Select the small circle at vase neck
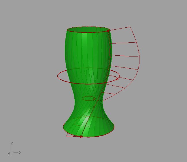Screen dimensions: 187x162 pos(88,99)
